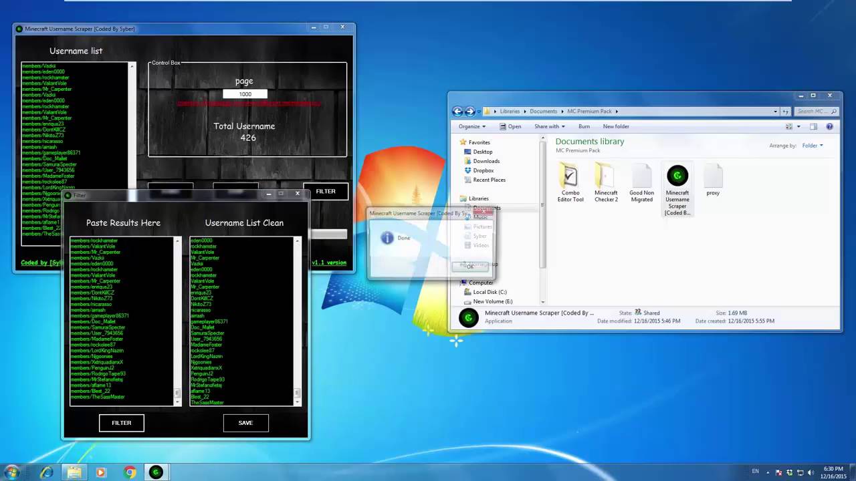The image size is (856, 481).
Task: Select the Good Non Migrated file
Action: pos(641,183)
